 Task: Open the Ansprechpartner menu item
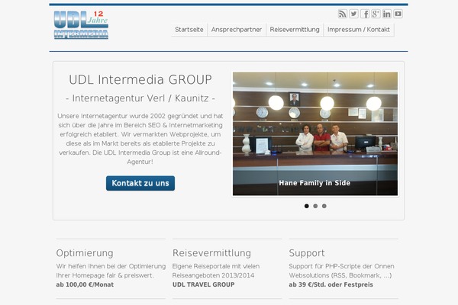click(237, 30)
